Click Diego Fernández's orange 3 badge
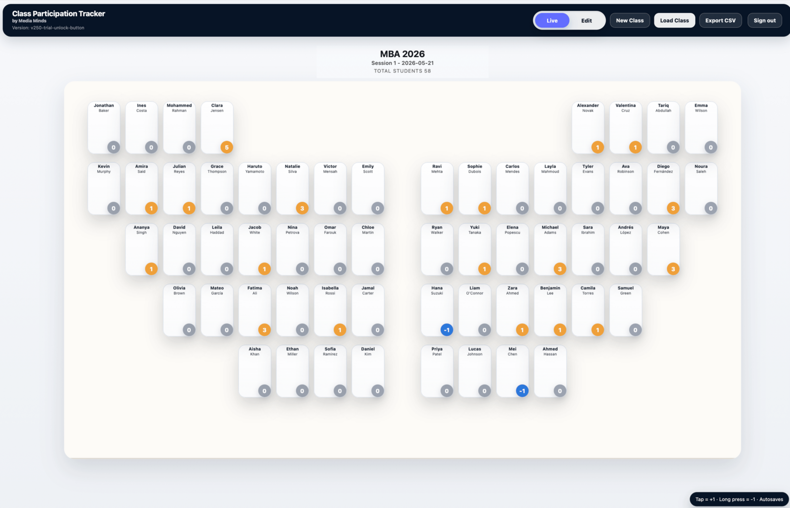Viewport: 790px width, 508px height. (673, 208)
